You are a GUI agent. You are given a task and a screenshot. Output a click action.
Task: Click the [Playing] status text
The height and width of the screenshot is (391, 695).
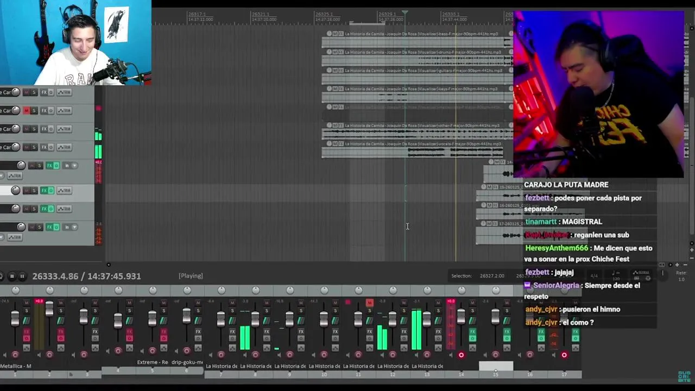pyautogui.click(x=191, y=276)
